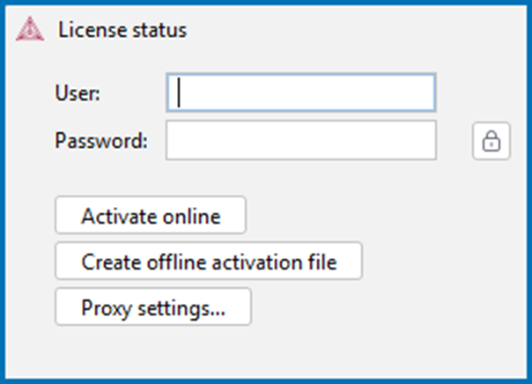The height and width of the screenshot is (384, 532).
Task: Place cursor in the username box
Action: 301,92
